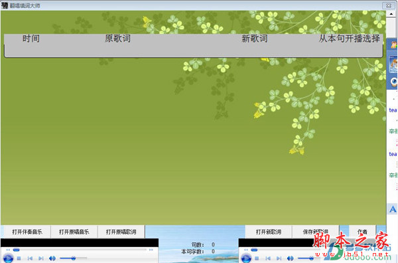The width and height of the screenshot is (398, 263).
Task: Click the 本句字数 count label
Action: 192,252
